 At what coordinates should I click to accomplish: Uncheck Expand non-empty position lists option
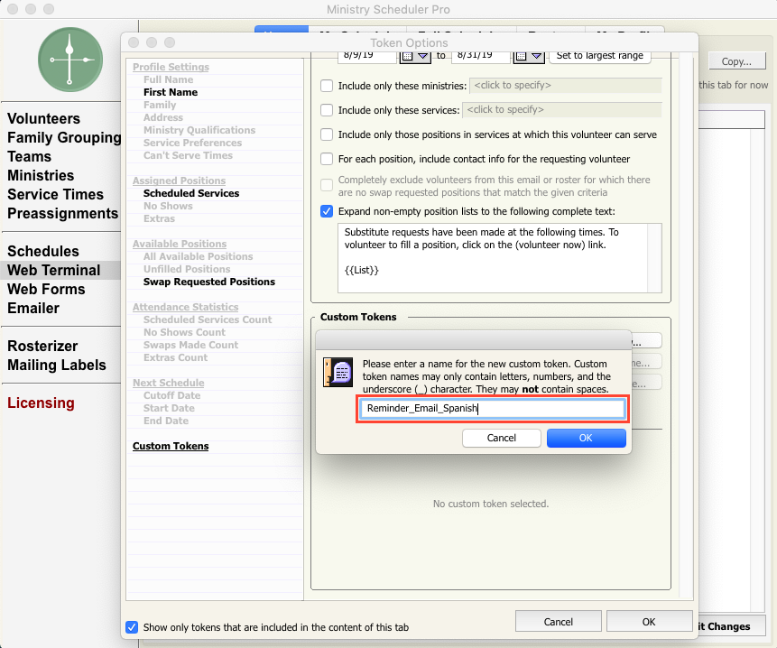coord(327,211)
